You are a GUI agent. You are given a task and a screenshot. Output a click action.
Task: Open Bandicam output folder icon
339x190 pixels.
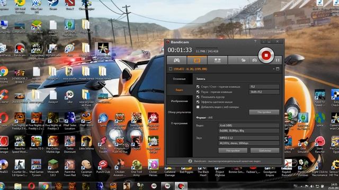coord(244,61)
